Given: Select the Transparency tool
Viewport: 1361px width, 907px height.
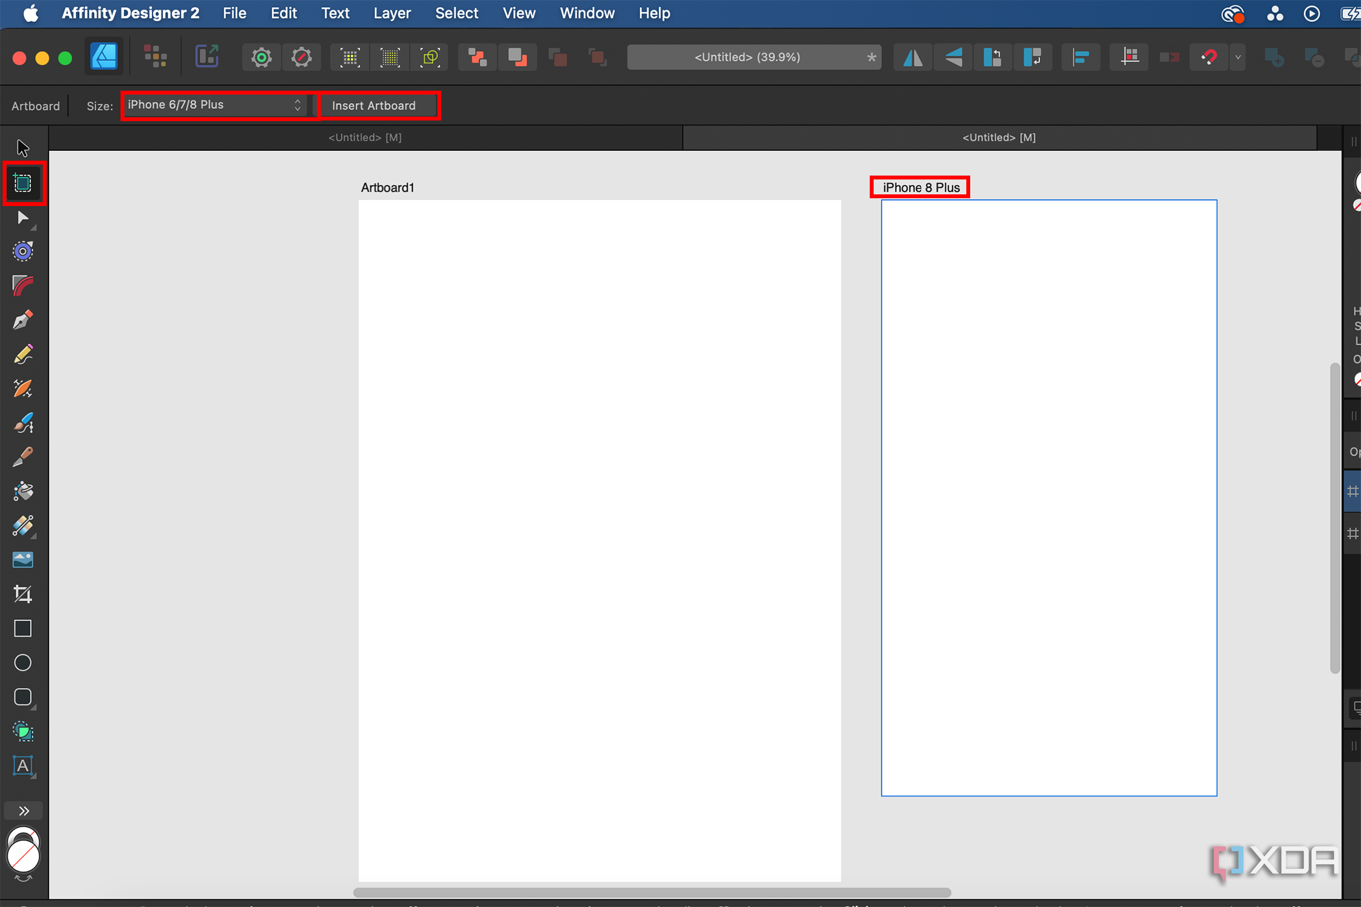Looking at the screenshot, I should pos(23,526).
